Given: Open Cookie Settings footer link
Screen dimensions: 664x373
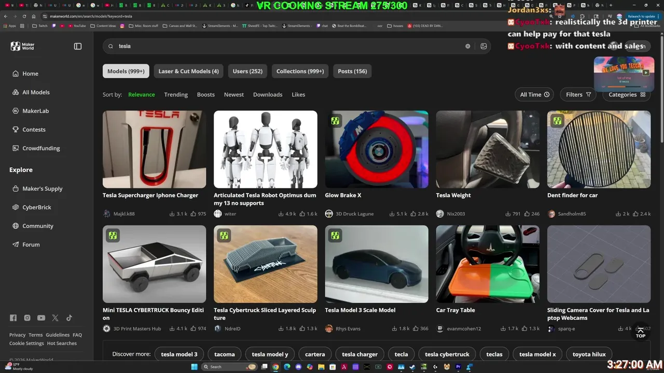Looking at the screenshot, I should (26, 343).
